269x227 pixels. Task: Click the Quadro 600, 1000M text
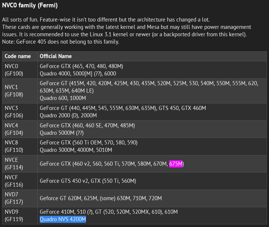tap(63, 98)
